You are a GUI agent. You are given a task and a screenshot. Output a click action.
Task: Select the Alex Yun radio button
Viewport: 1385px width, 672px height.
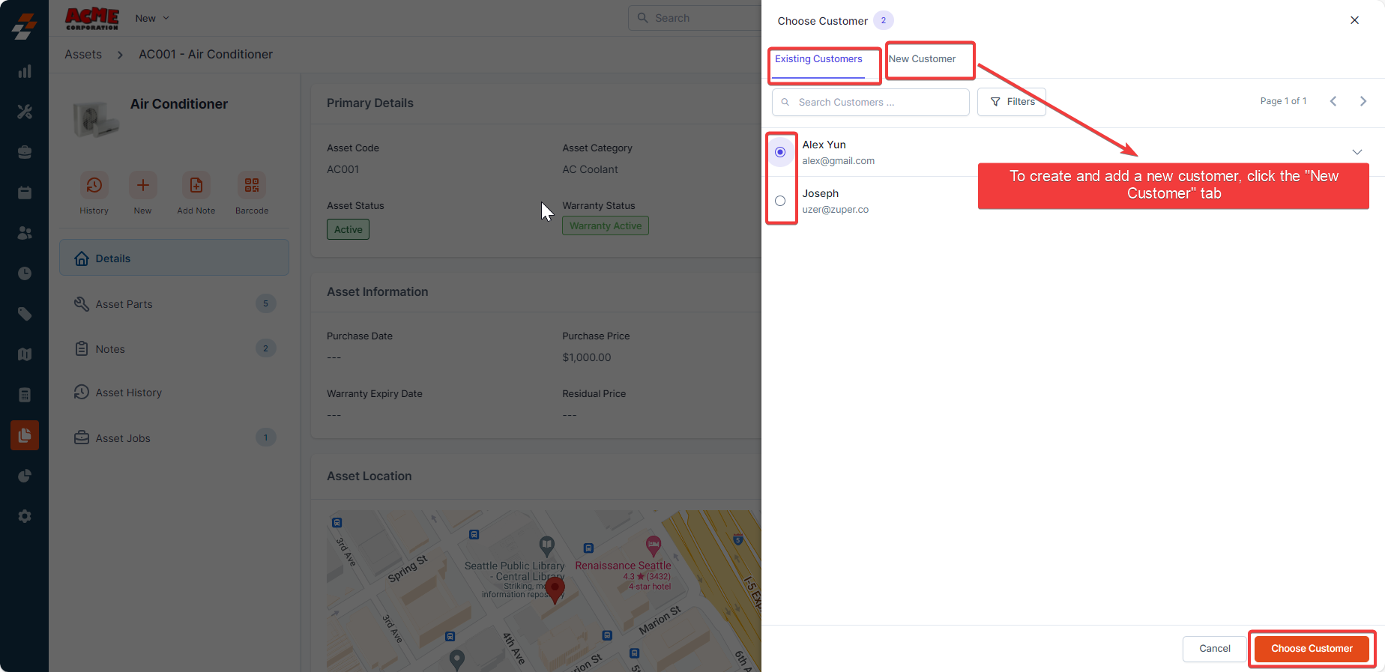tap(780, 152)
